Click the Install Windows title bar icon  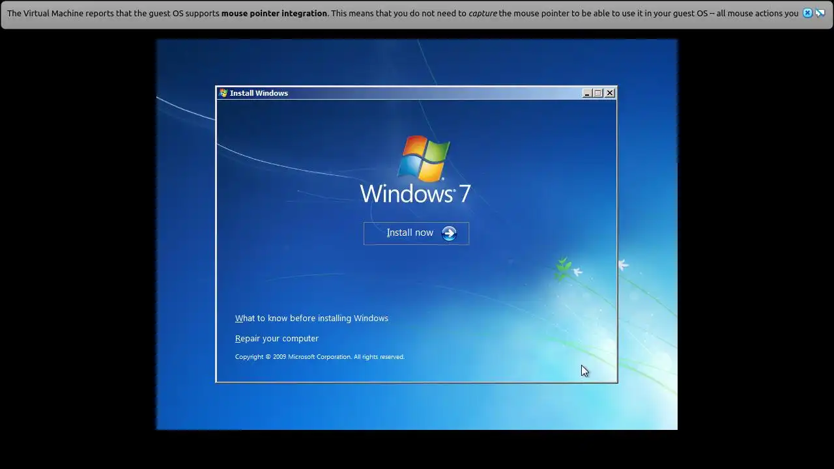click(223, 93)
